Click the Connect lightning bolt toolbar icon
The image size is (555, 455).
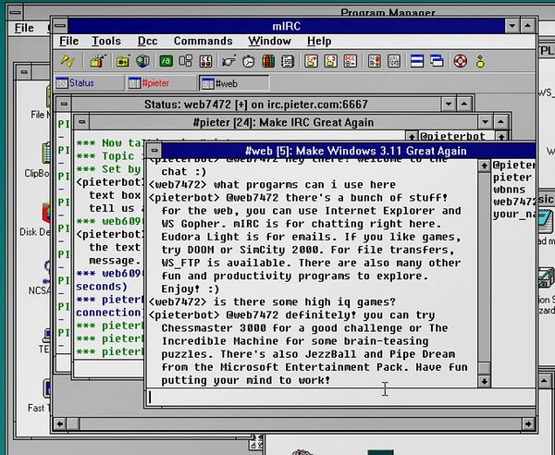pyautogui.click(x=68, y=62)
